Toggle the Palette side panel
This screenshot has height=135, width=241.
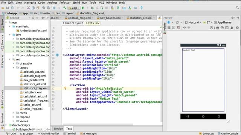pyautogui.click(x=165, y=28)
